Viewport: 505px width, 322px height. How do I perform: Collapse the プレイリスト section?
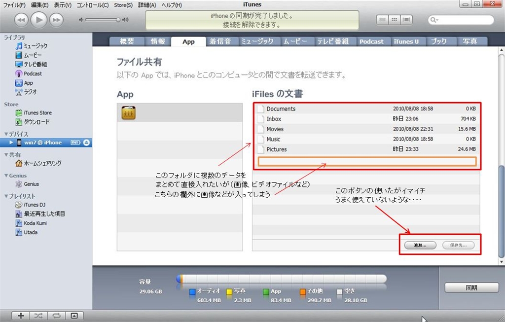6,196
